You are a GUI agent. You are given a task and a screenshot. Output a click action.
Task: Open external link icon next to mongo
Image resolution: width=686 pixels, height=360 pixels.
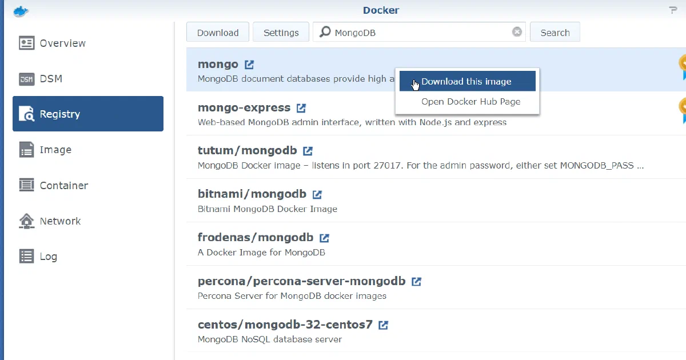[249, 65]
